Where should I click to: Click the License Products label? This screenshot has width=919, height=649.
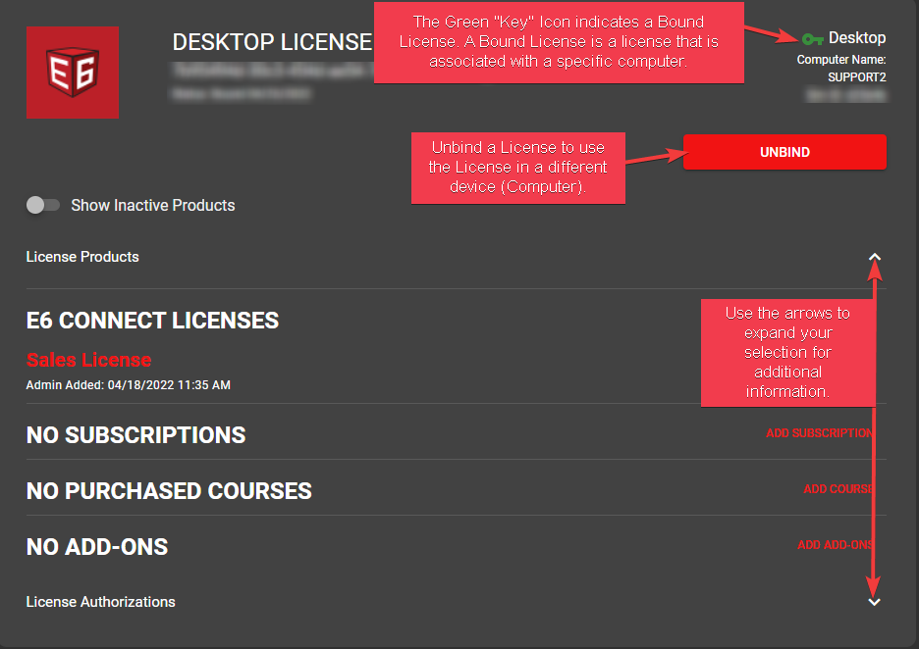(82, 256)
